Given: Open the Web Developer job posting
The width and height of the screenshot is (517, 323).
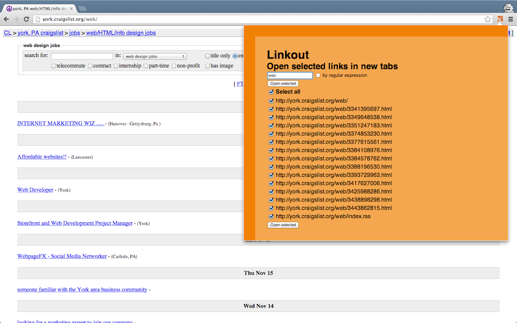Looking at the screenshot, I should coord(35,190).
